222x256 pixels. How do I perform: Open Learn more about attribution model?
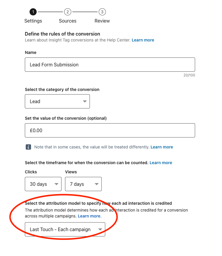tap(89, 216)
